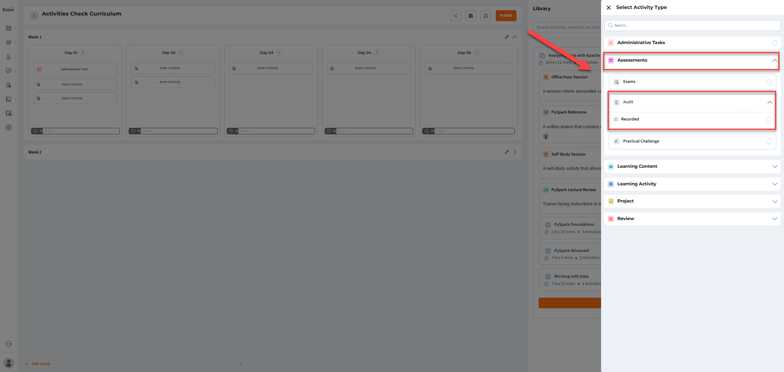The width and height of the screenshot is (784, 372).
Task: Open the Working with Data module in Library
Action: (570, 280)
